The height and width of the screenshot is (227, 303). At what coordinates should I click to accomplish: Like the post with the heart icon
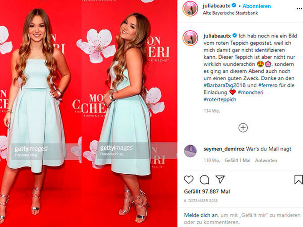pos(189,180)
